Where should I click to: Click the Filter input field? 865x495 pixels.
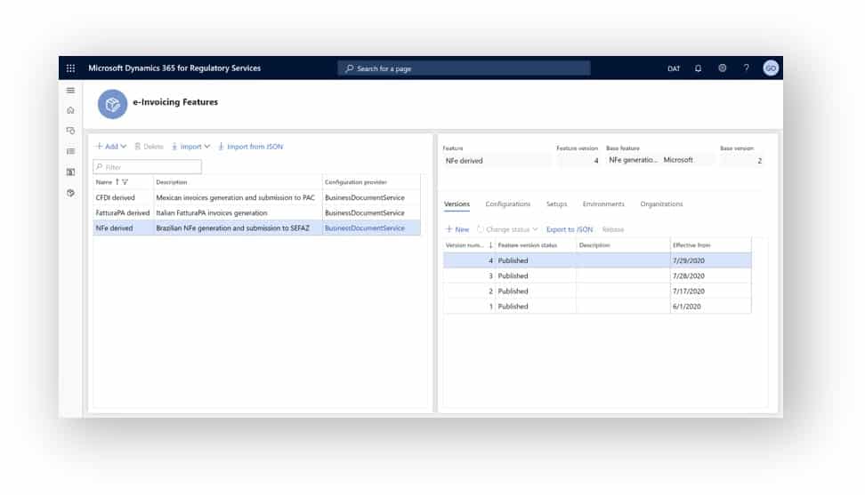[x=148, y=167]
